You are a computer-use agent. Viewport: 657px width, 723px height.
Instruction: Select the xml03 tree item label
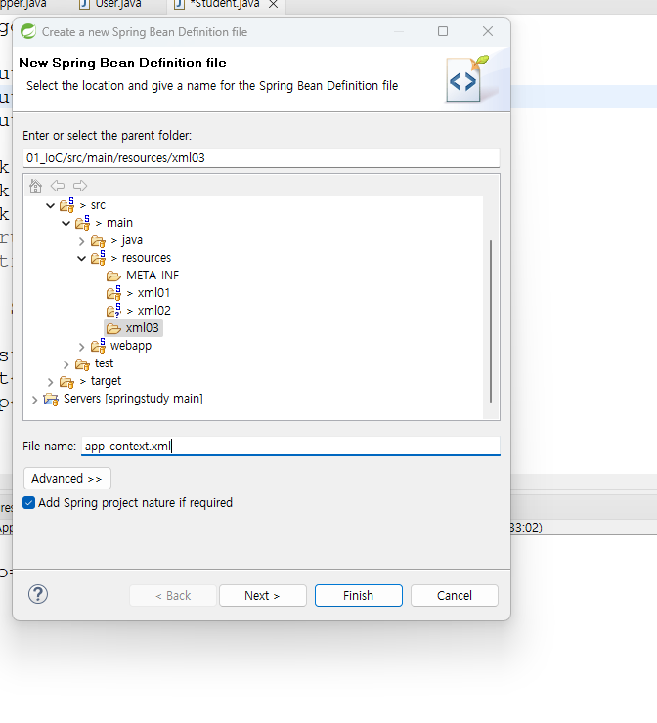[x=143, y=328]
